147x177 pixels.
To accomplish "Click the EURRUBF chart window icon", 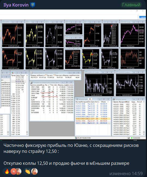I will pyautogui.click(x=3, y=22).
